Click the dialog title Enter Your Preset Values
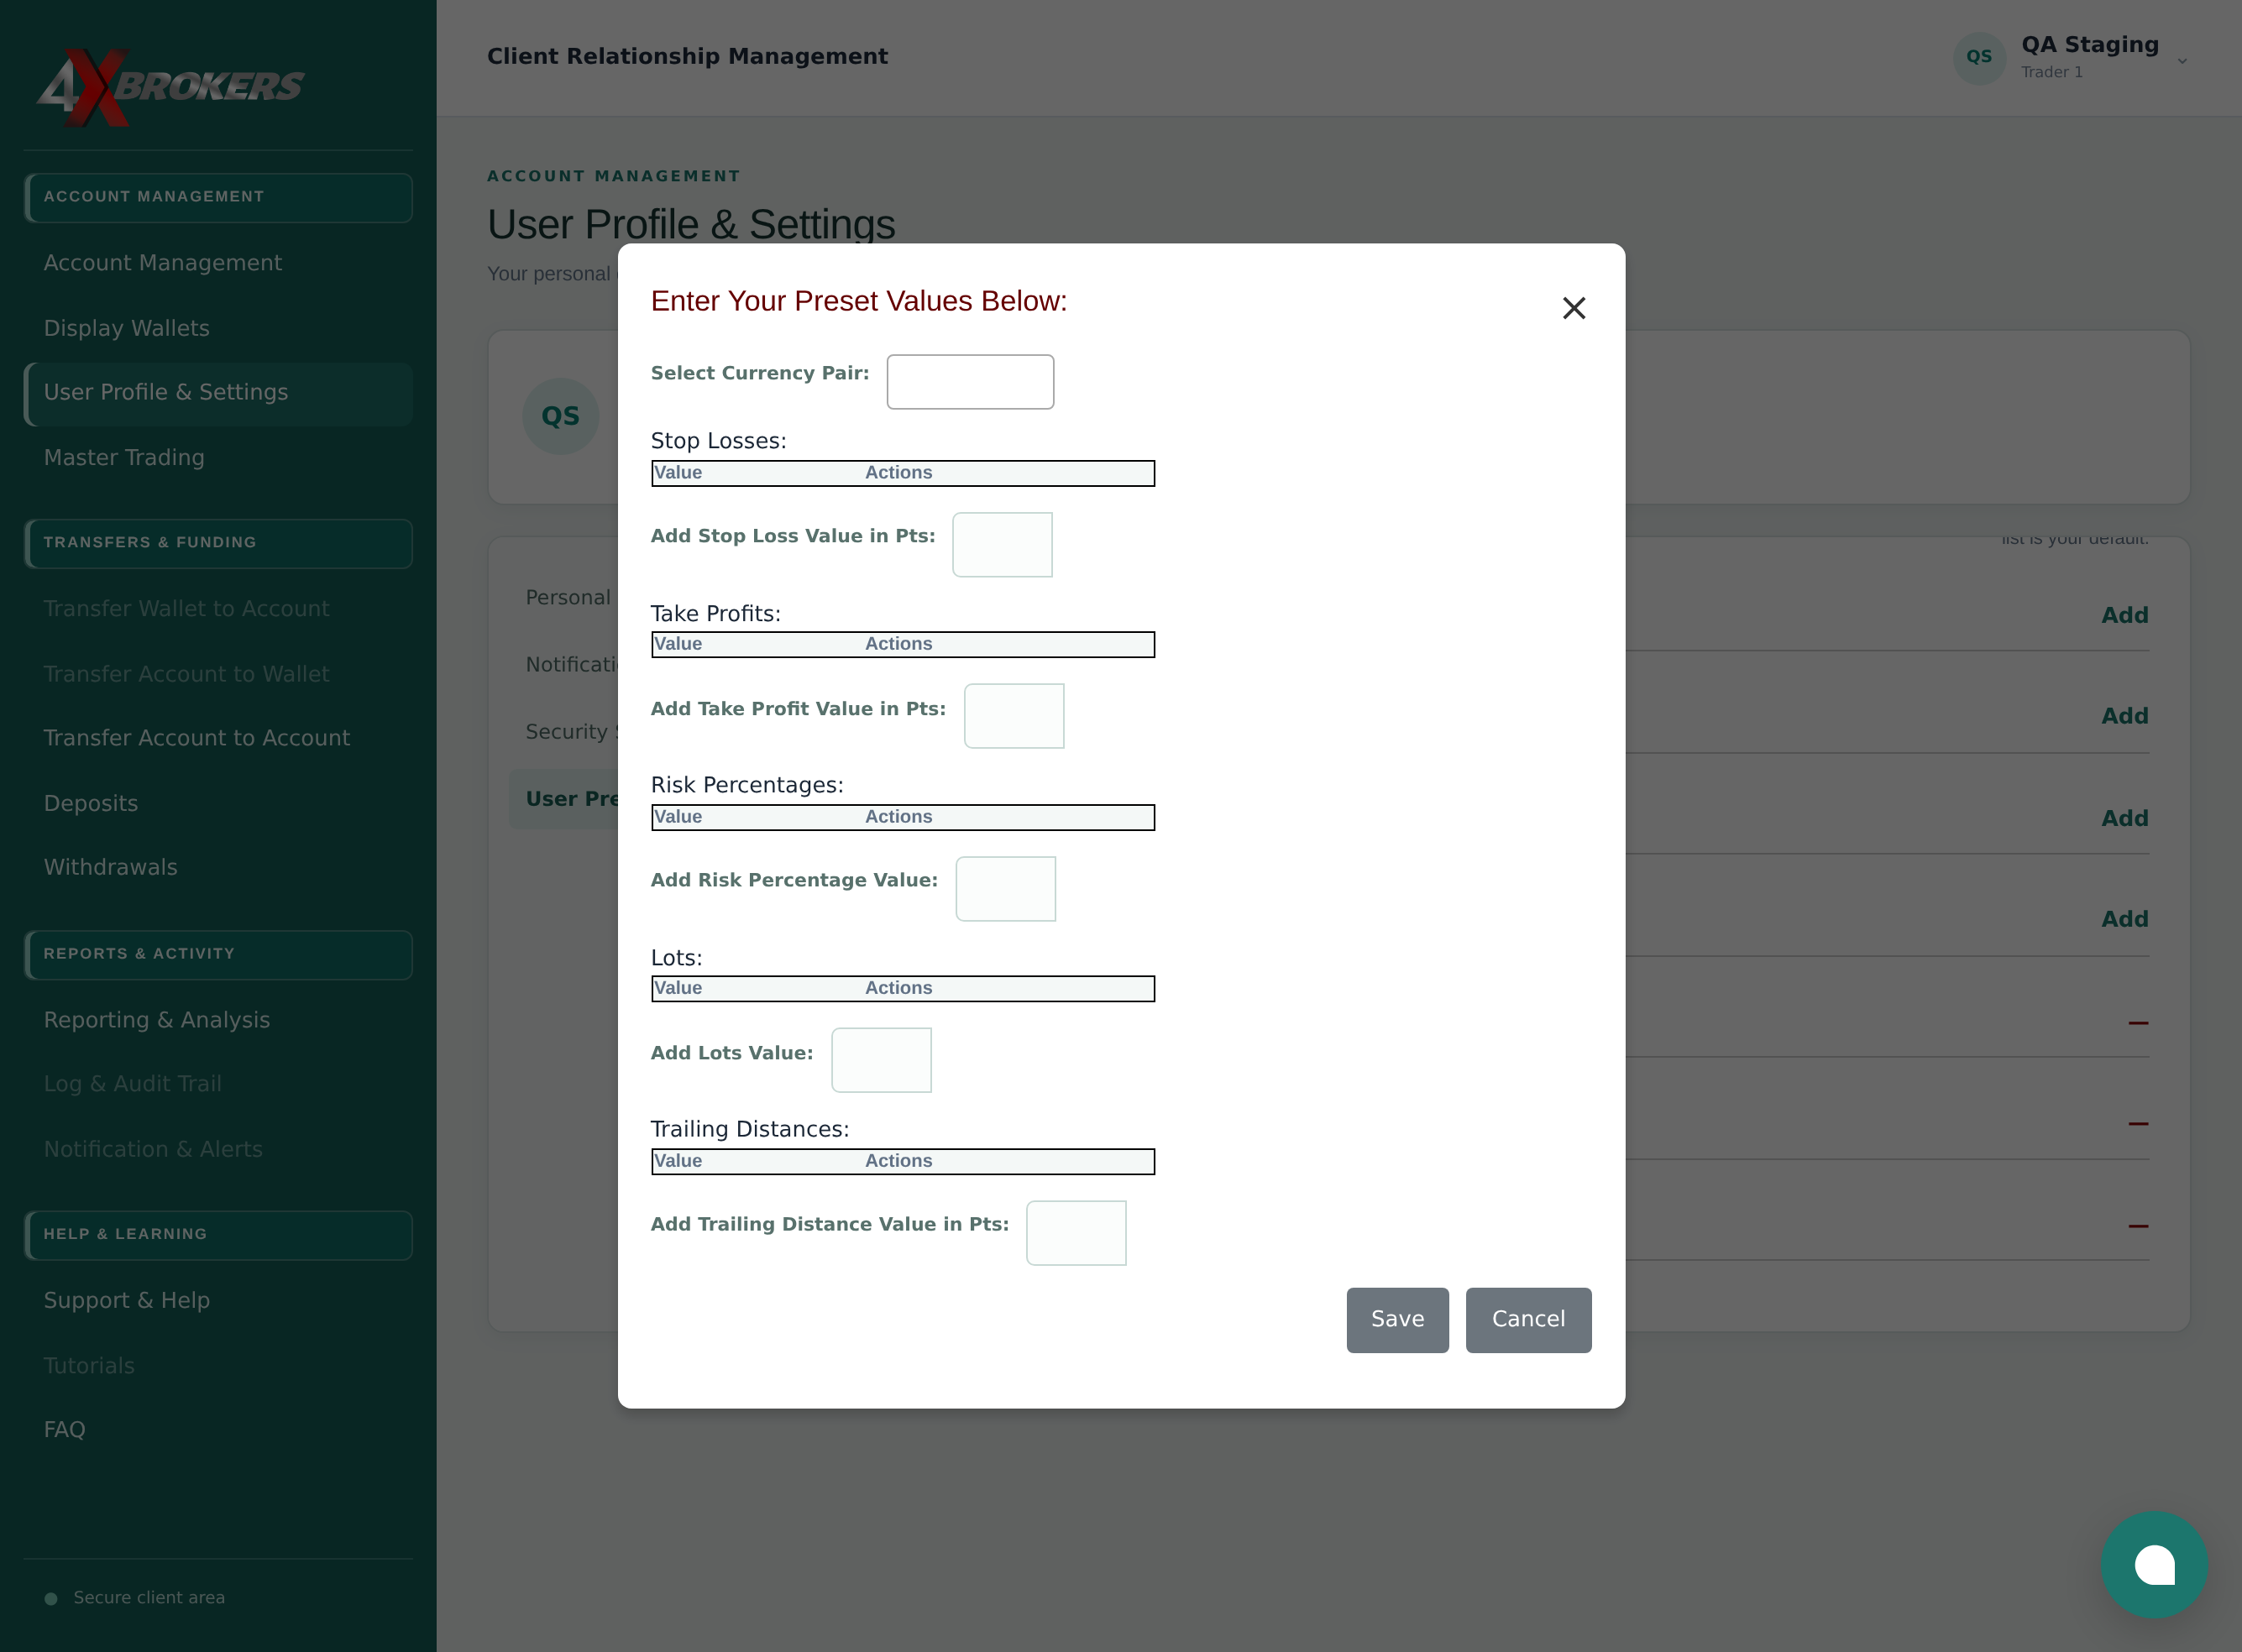The image size is (2242, 1652). (x=858, y=302)
